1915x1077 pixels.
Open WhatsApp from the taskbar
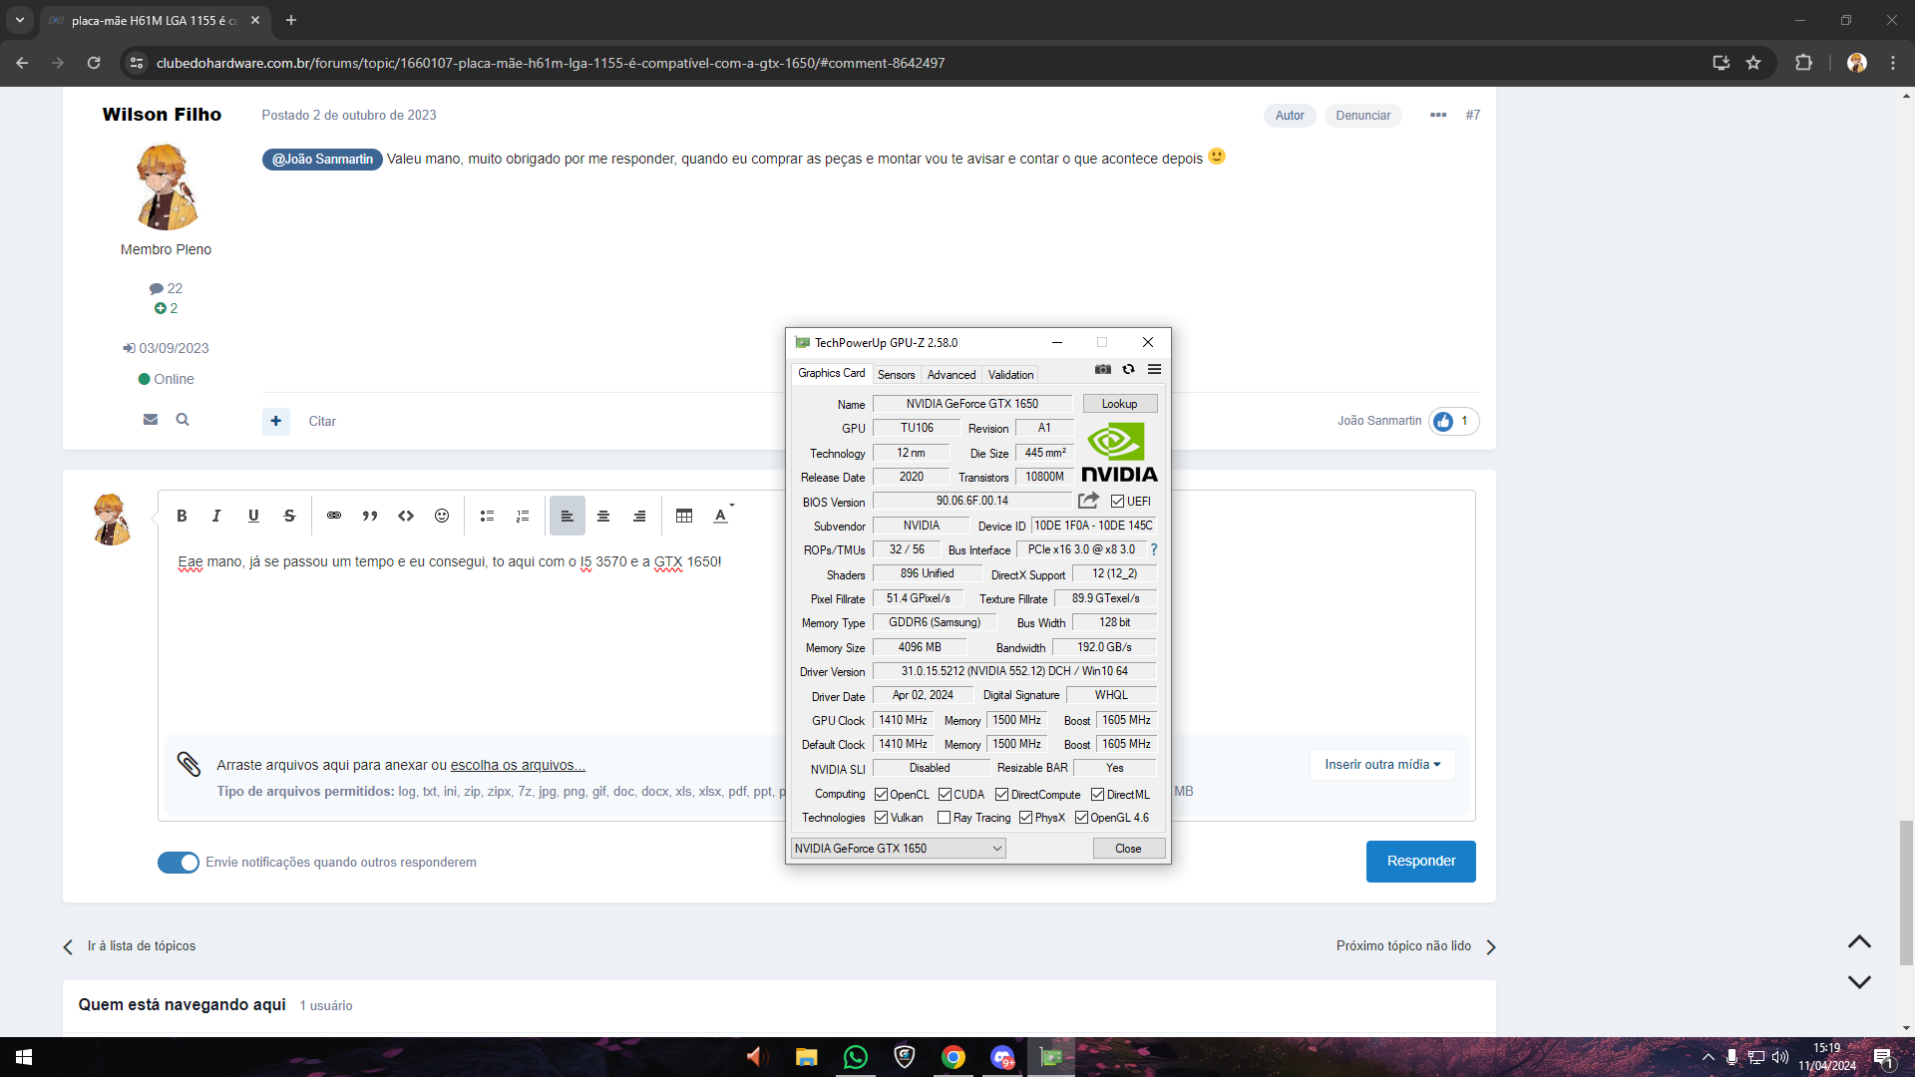pyautogui.click(x=855, y=1057)
